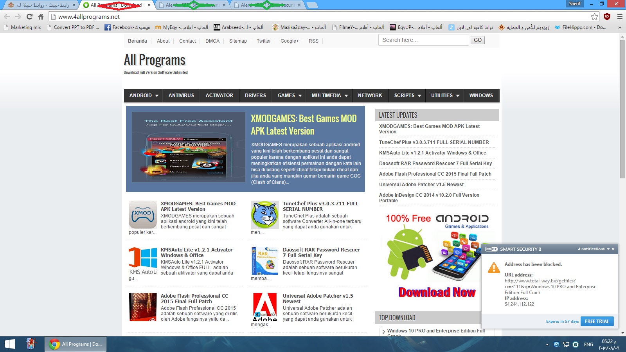Image resolution: width=626 pixels, height=352 pixels.
Task: Open a new browser tab
Action: [x=312, y=5]
